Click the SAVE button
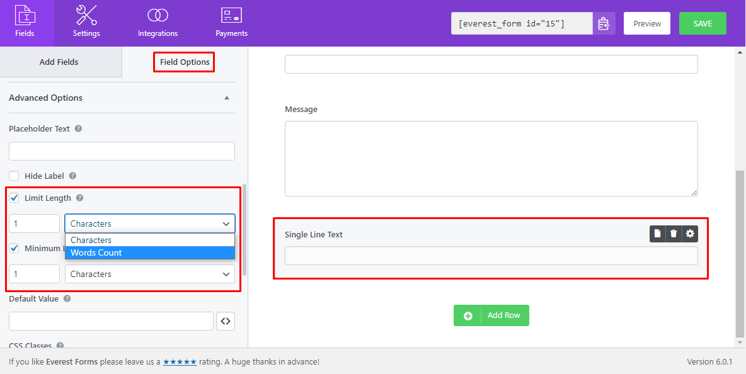Screen dimensions: 746x374 703,23
